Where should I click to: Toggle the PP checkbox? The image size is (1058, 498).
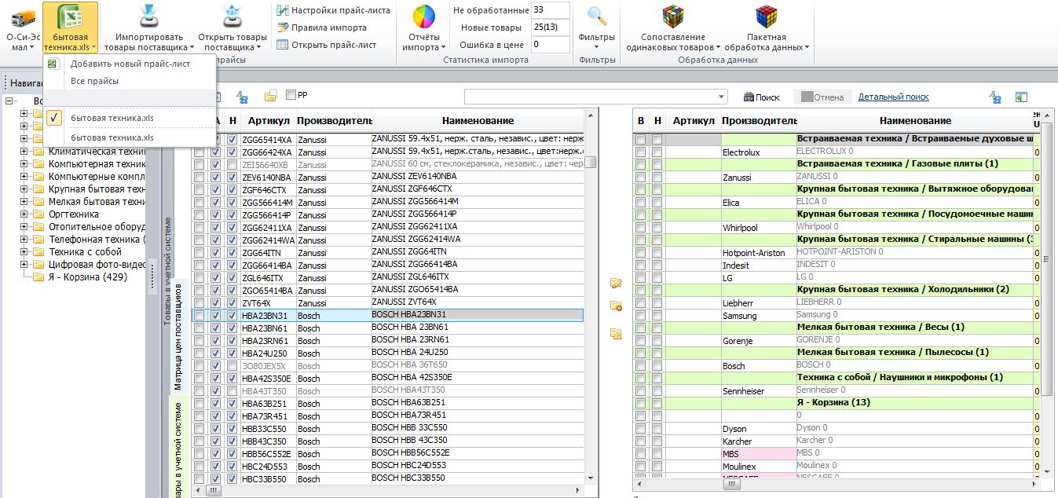tap(291, 95)
